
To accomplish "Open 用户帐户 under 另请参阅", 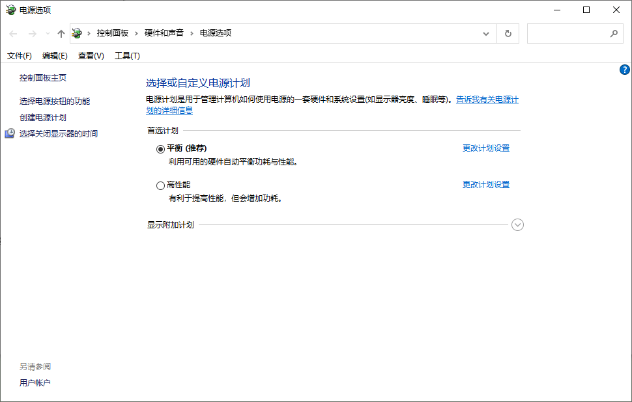I will tap(35, 383).
